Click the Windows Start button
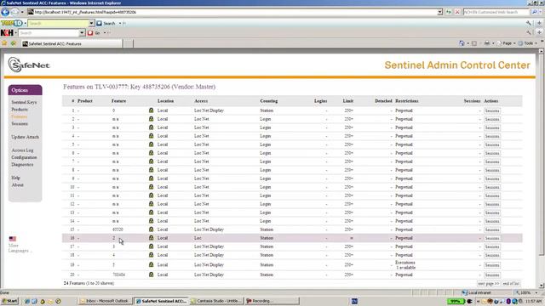545x306 pixels. tap(9, 301)
